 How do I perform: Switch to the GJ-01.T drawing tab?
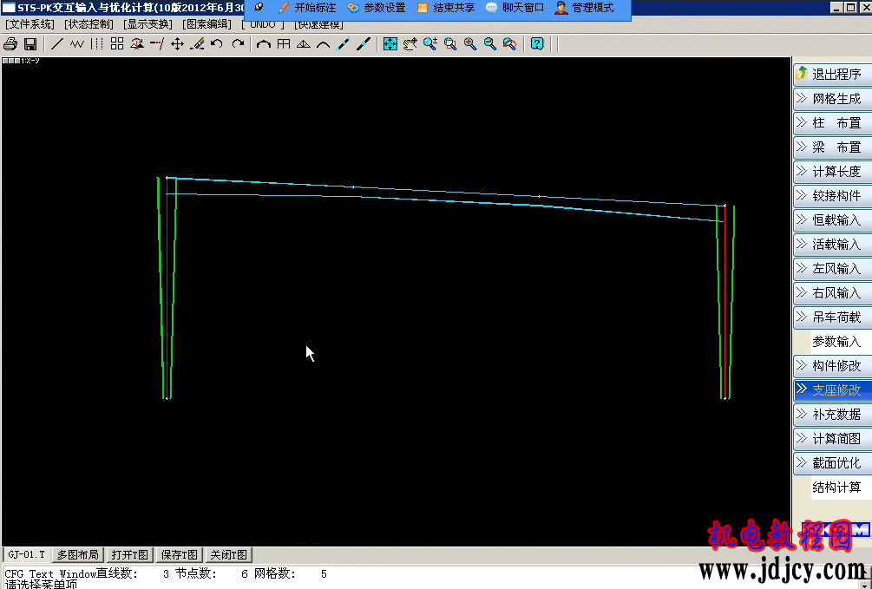pyautogui.click(x=26, y=554)
